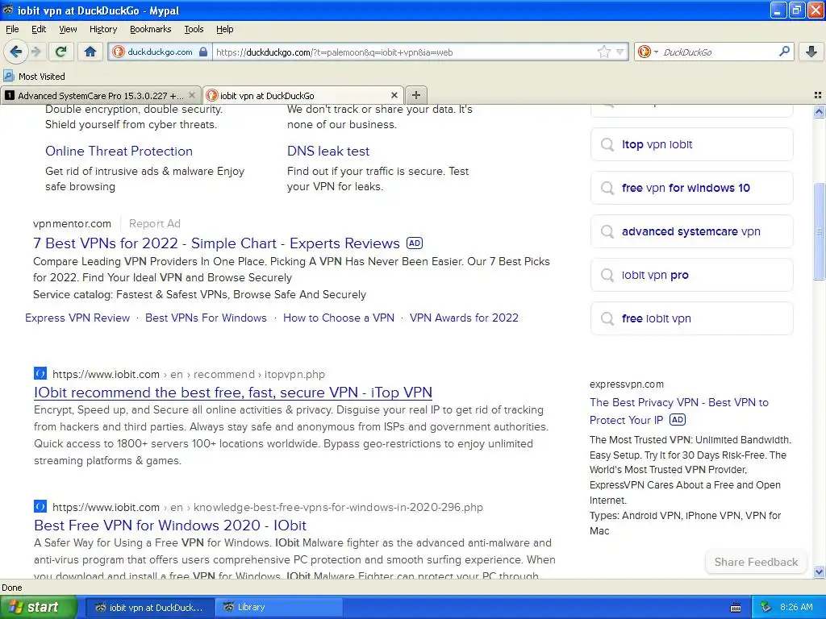
Task: Show the list all tabs button
Action: [818, 95]
